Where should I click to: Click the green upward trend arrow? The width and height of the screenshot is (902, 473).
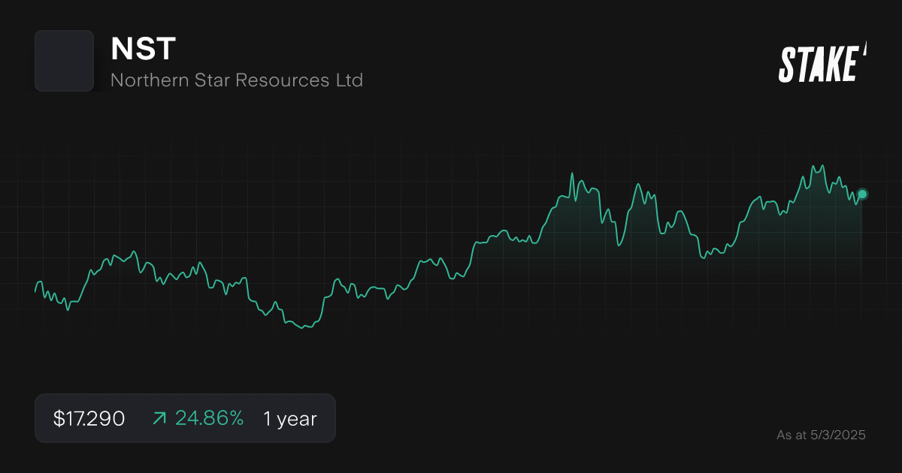pyautogui.click(x=159, y=417)
